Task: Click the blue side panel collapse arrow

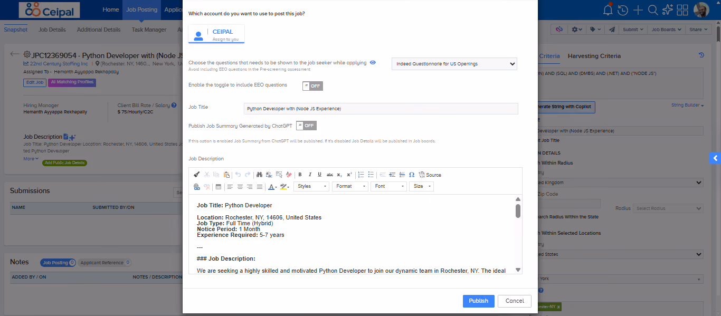Action: (x=715, y=158)
